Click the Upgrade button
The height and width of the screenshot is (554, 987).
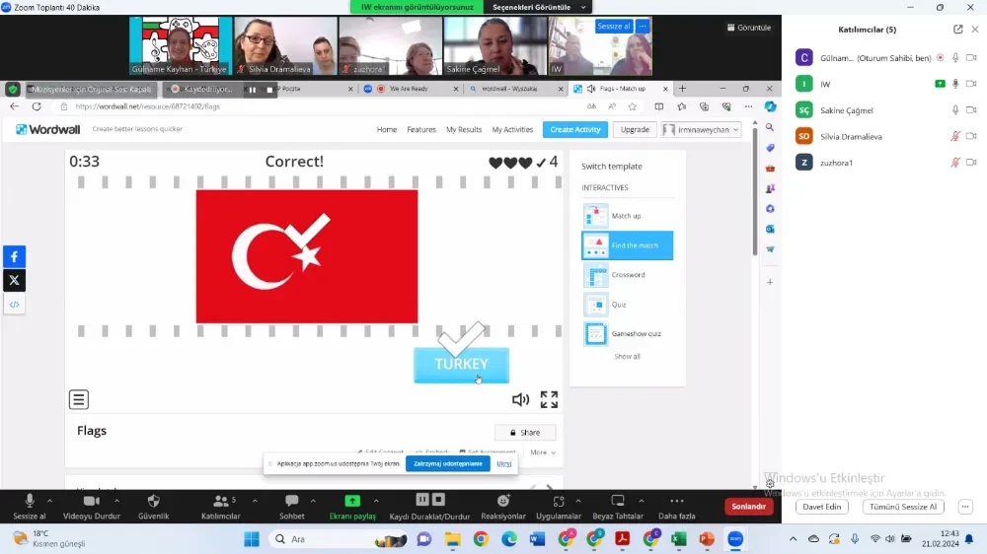pyautogui.click(x=635, y=129)
